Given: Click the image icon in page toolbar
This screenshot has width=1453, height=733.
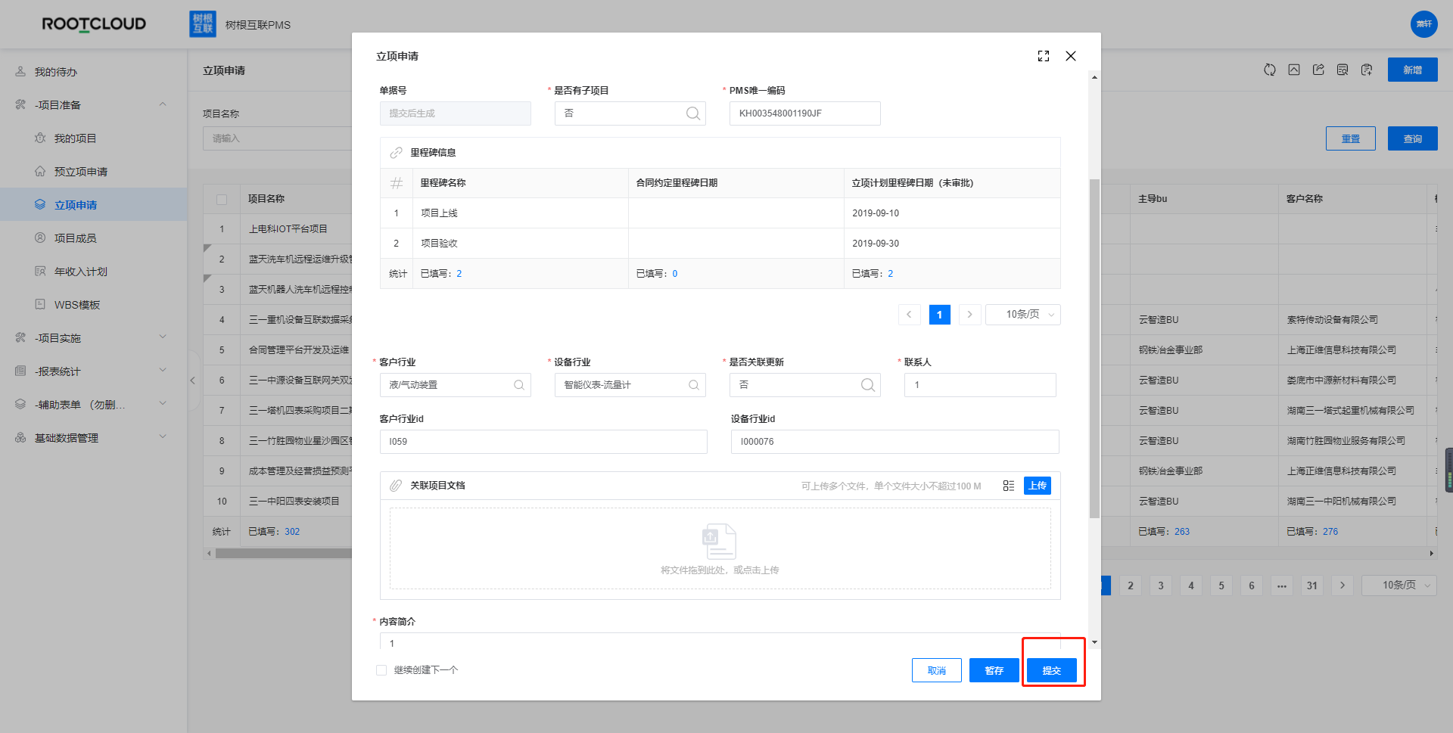Looking at the screenshot, I should point(1294,70).
